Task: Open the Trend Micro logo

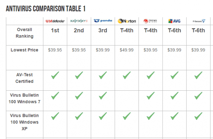Action: pos(150,21)
